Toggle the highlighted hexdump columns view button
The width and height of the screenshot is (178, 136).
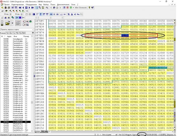pos(37,8)
